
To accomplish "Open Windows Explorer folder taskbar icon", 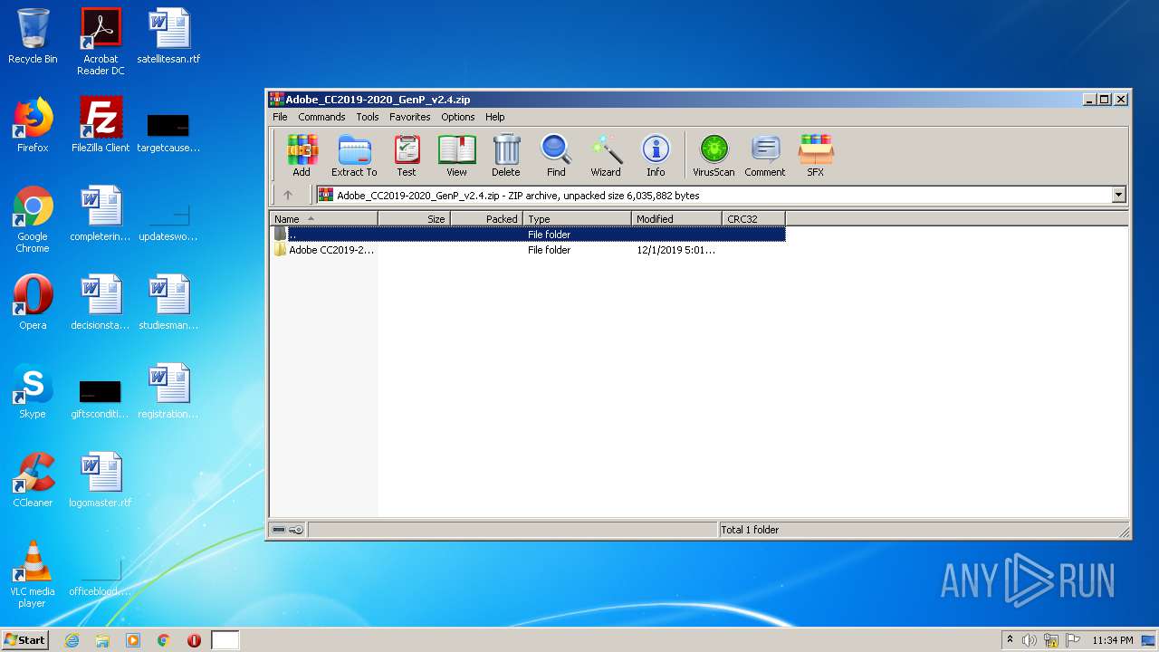I will [102, 640].
